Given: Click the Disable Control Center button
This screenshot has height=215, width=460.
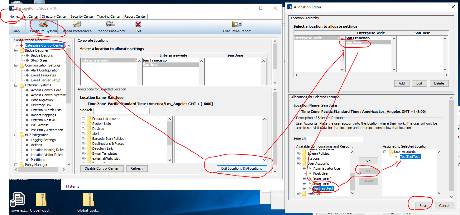Looking at the screenshot, I should pos(102,168).
